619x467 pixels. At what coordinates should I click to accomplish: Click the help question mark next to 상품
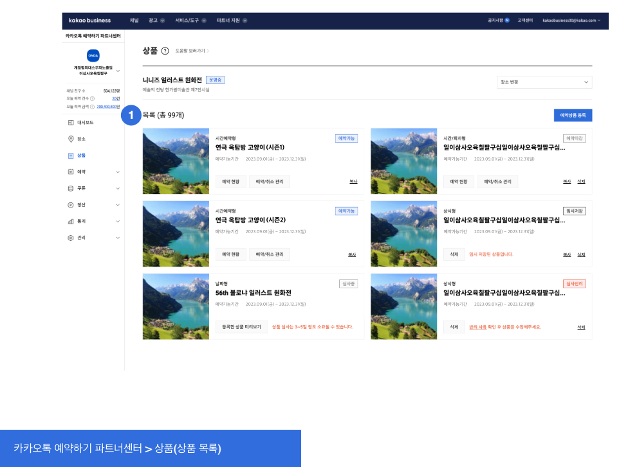tap(165, 51)
